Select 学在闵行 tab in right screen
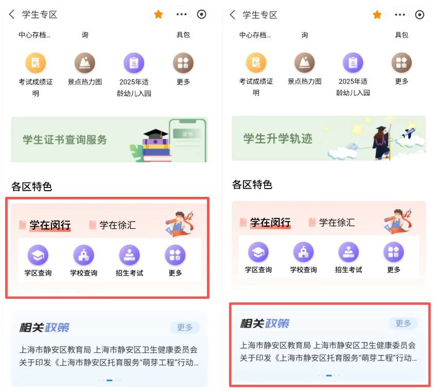 click(270, 223)
